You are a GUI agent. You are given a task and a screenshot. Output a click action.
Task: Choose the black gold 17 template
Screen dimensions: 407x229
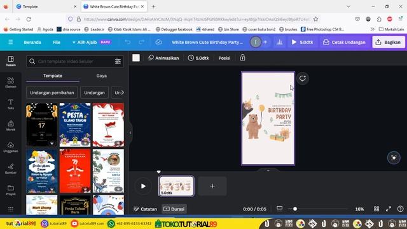pyautogui.click(x=41, y=125)
